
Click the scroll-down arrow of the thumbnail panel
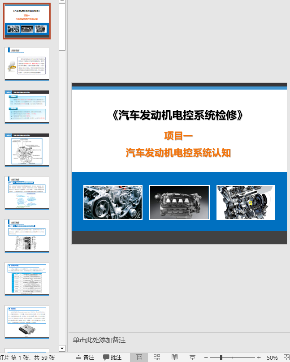[x=62, y=348]
